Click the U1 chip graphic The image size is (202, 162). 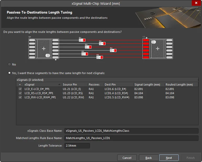click(x=43, y=49)
